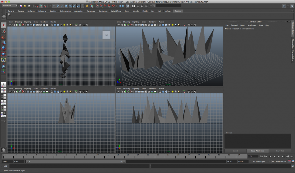Click the Save scene icon
Image resolution: width=295 pixels, height=173 pixels.
click(x=29, y=6)
